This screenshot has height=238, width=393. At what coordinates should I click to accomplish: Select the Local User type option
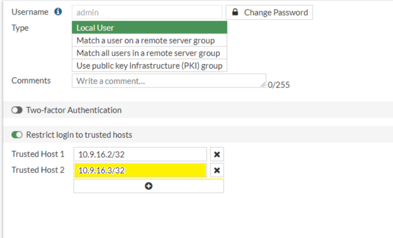149,28
